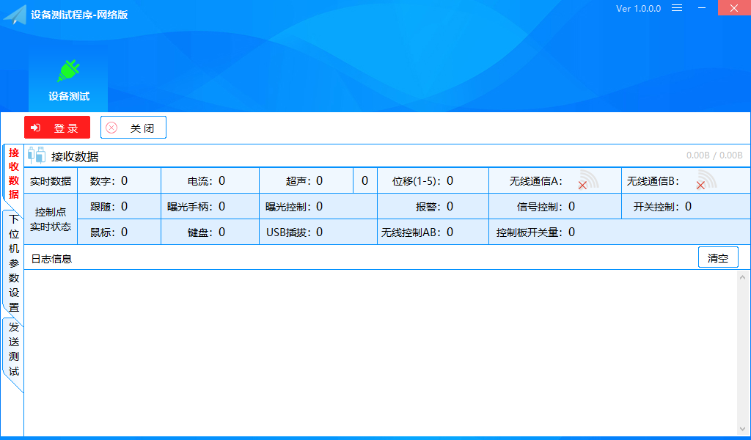Switch to the 接收数据 side tab

click(x=13, y=173)
